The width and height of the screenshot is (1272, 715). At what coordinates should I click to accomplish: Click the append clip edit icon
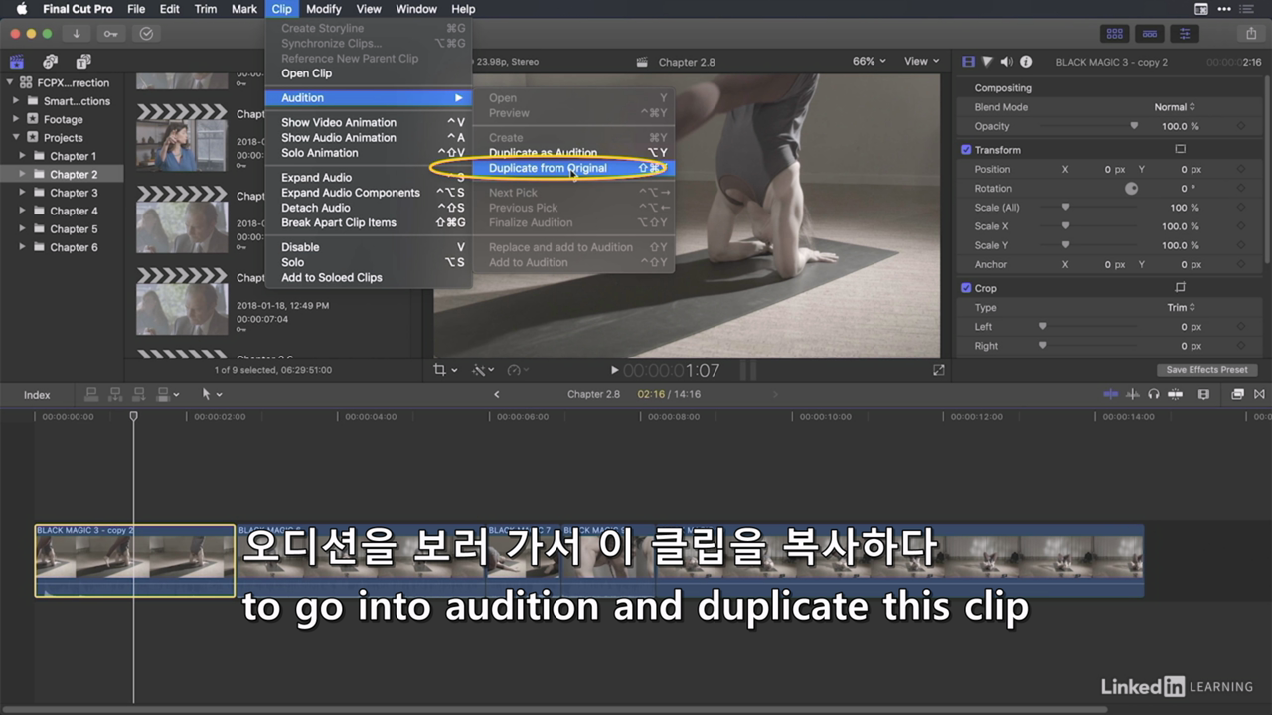click(x=139, y=394)
